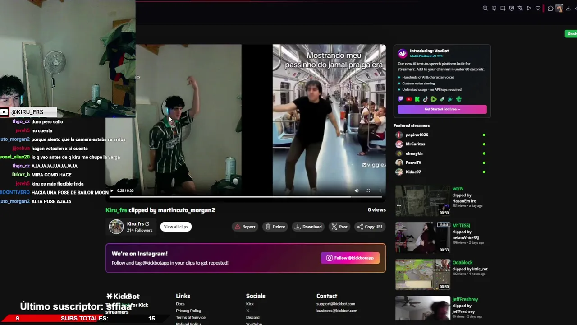Seek on the video progress bar

click(x=246, y=197)
